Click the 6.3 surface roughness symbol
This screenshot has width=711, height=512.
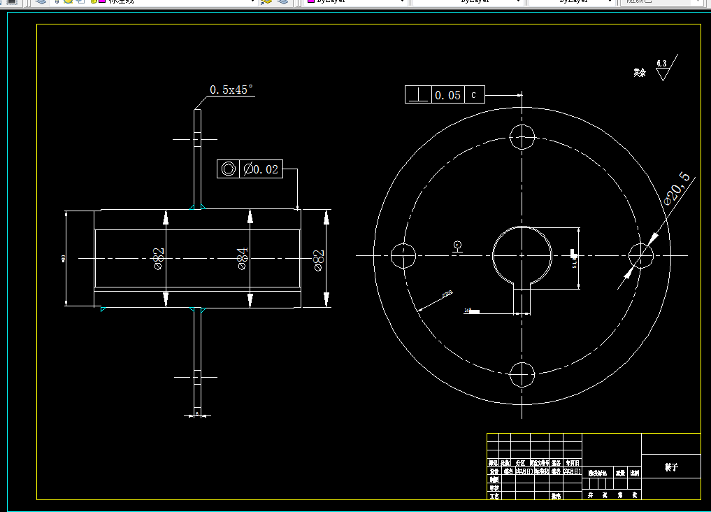click(x=665, y=69)
